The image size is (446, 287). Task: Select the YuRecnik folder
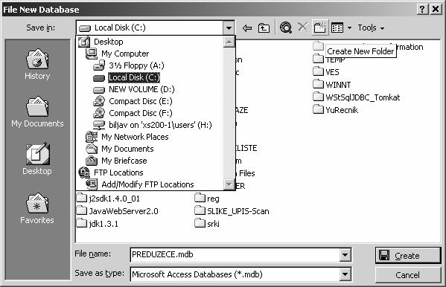coord(336,110)
